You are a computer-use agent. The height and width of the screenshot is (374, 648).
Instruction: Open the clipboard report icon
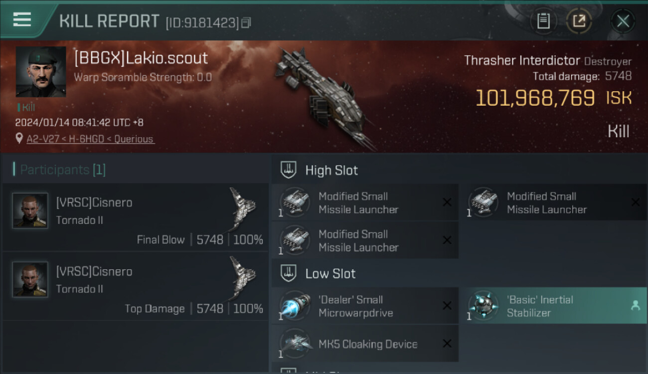pyautogui.click(x=543, y=21)
